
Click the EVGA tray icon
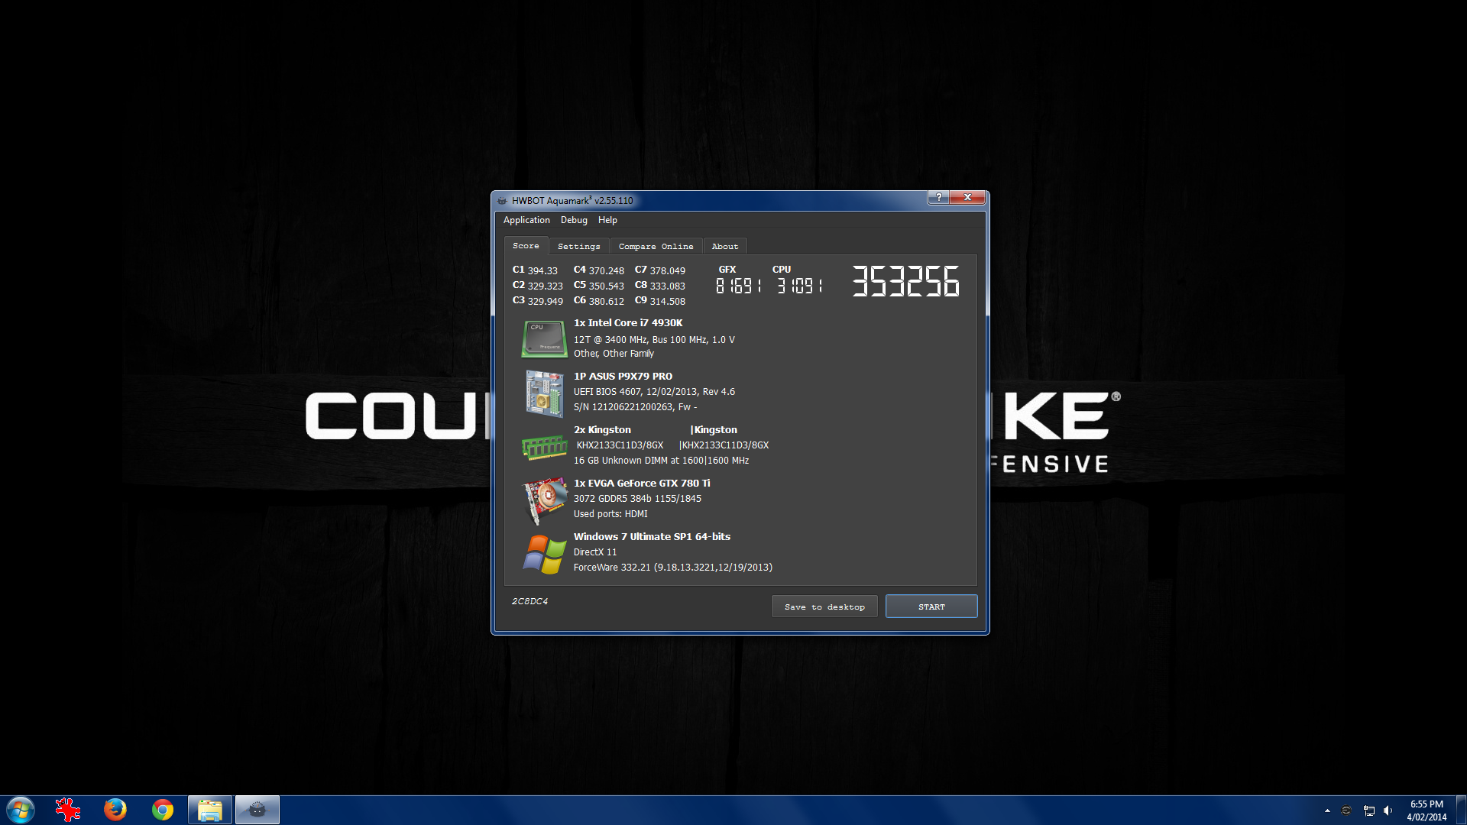(1346, 810)
